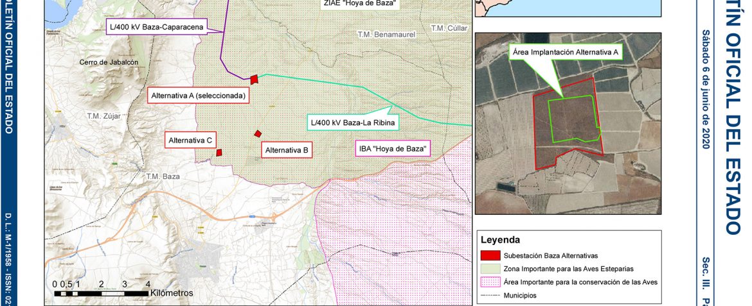
Task: Select the "L/400 kV Baza-La Ribina" callout
Action: point(352,122)
